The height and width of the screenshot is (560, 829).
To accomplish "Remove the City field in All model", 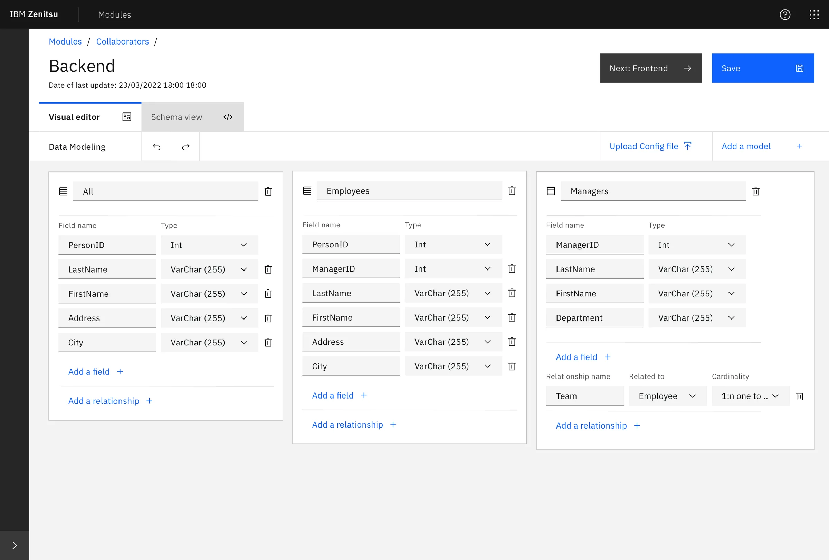I will point(268,342).
